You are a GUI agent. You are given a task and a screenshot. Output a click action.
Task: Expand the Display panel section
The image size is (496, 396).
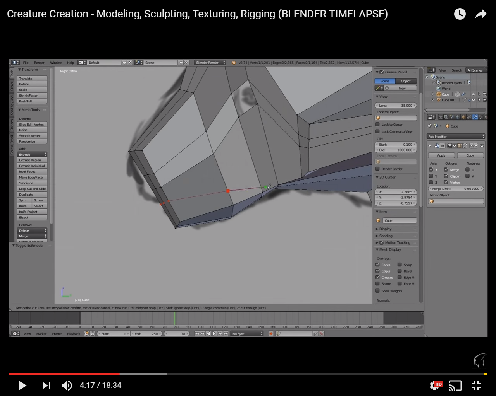(x=385, y=229)
